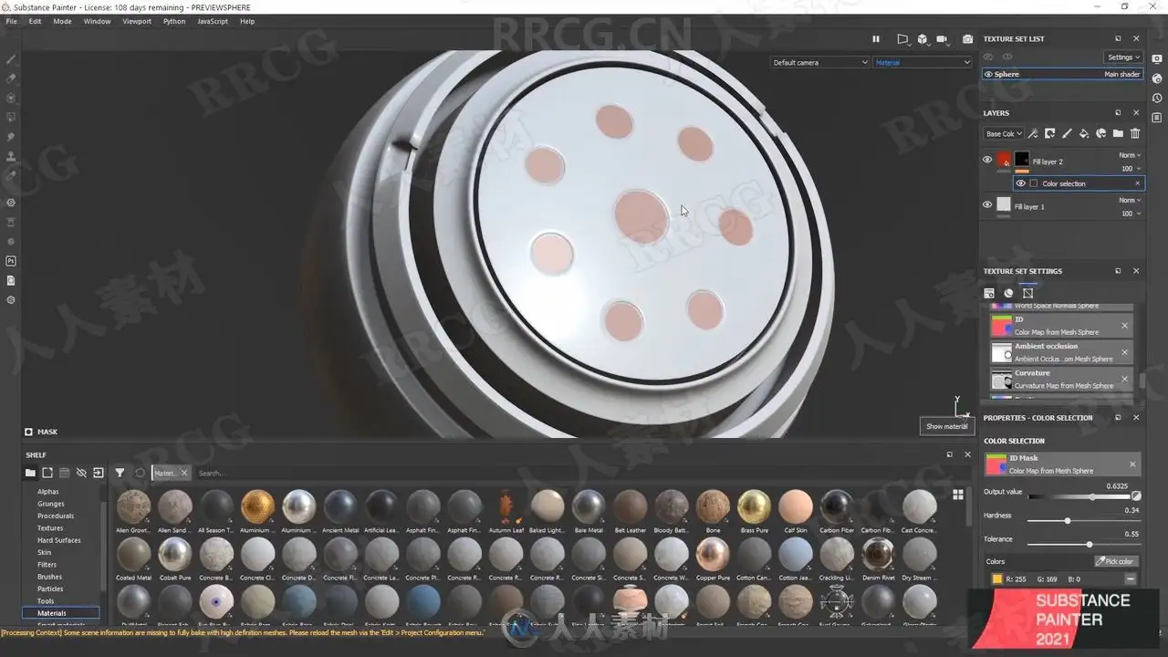Open the Shader settings side icon

pos(1157,78)
